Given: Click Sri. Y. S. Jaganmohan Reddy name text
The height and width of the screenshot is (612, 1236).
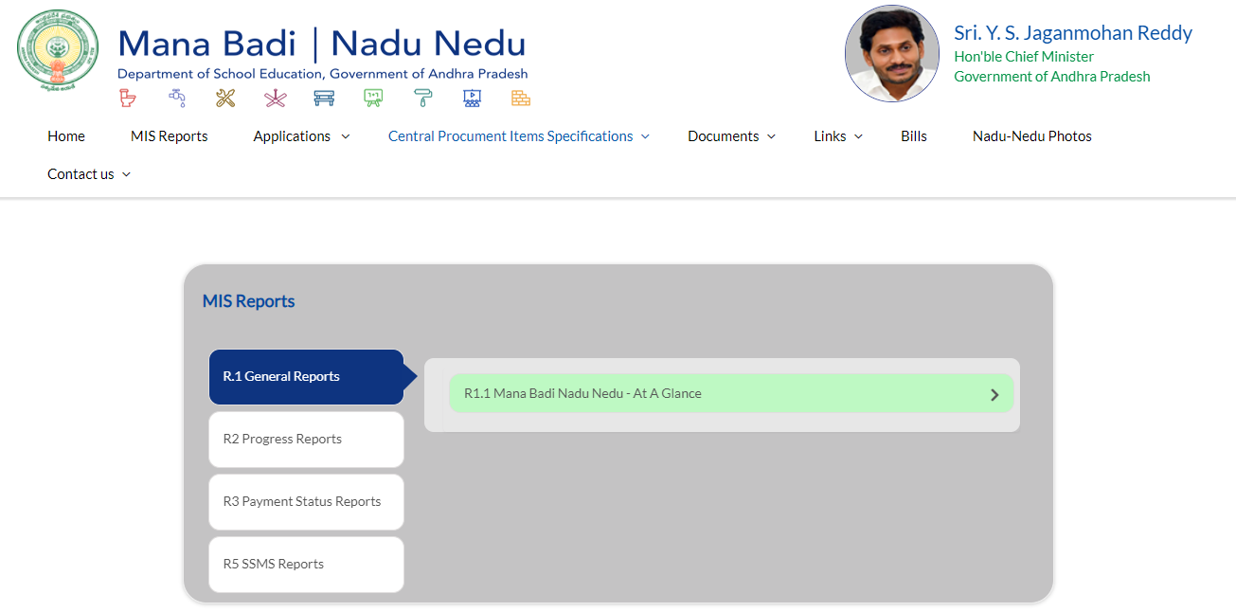Looking at the screenshot, I should point(1073,33).
